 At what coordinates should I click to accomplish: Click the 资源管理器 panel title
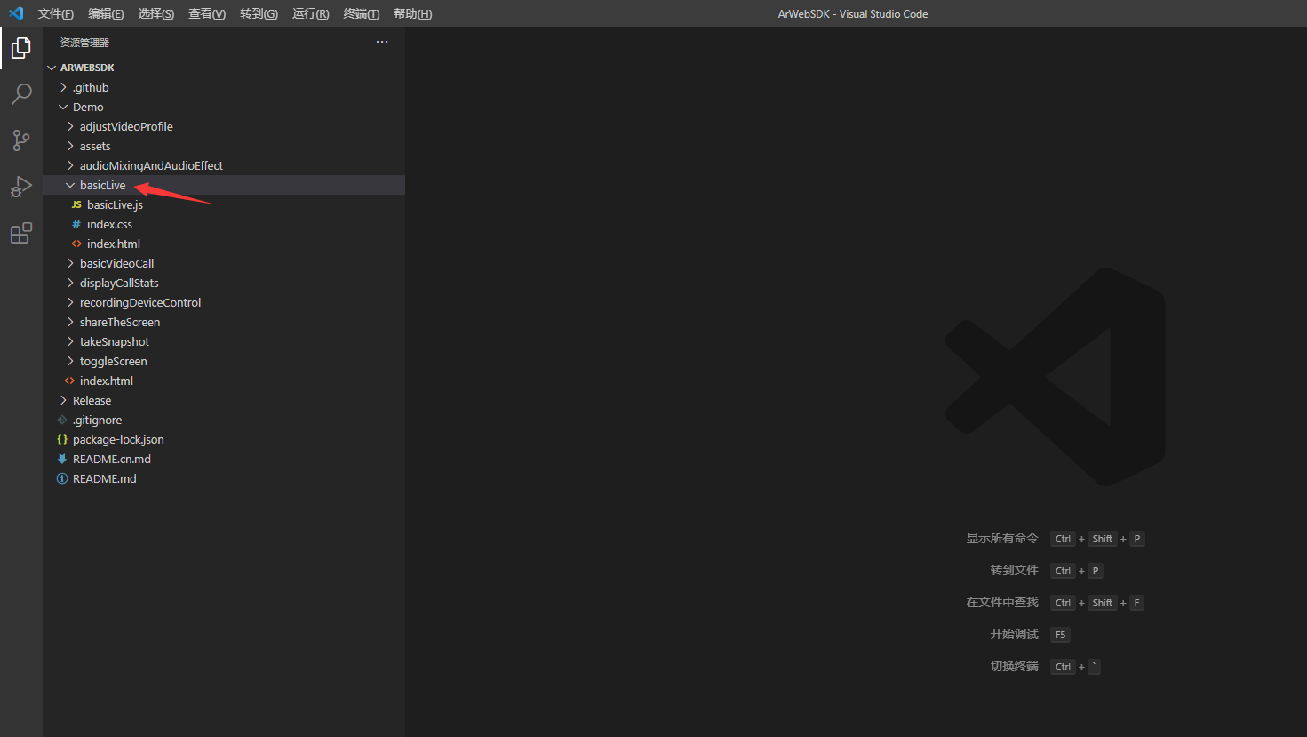click(x=84, y=43)
